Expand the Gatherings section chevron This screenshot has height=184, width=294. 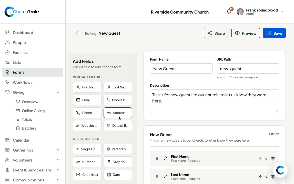click(x=58, y=150)
